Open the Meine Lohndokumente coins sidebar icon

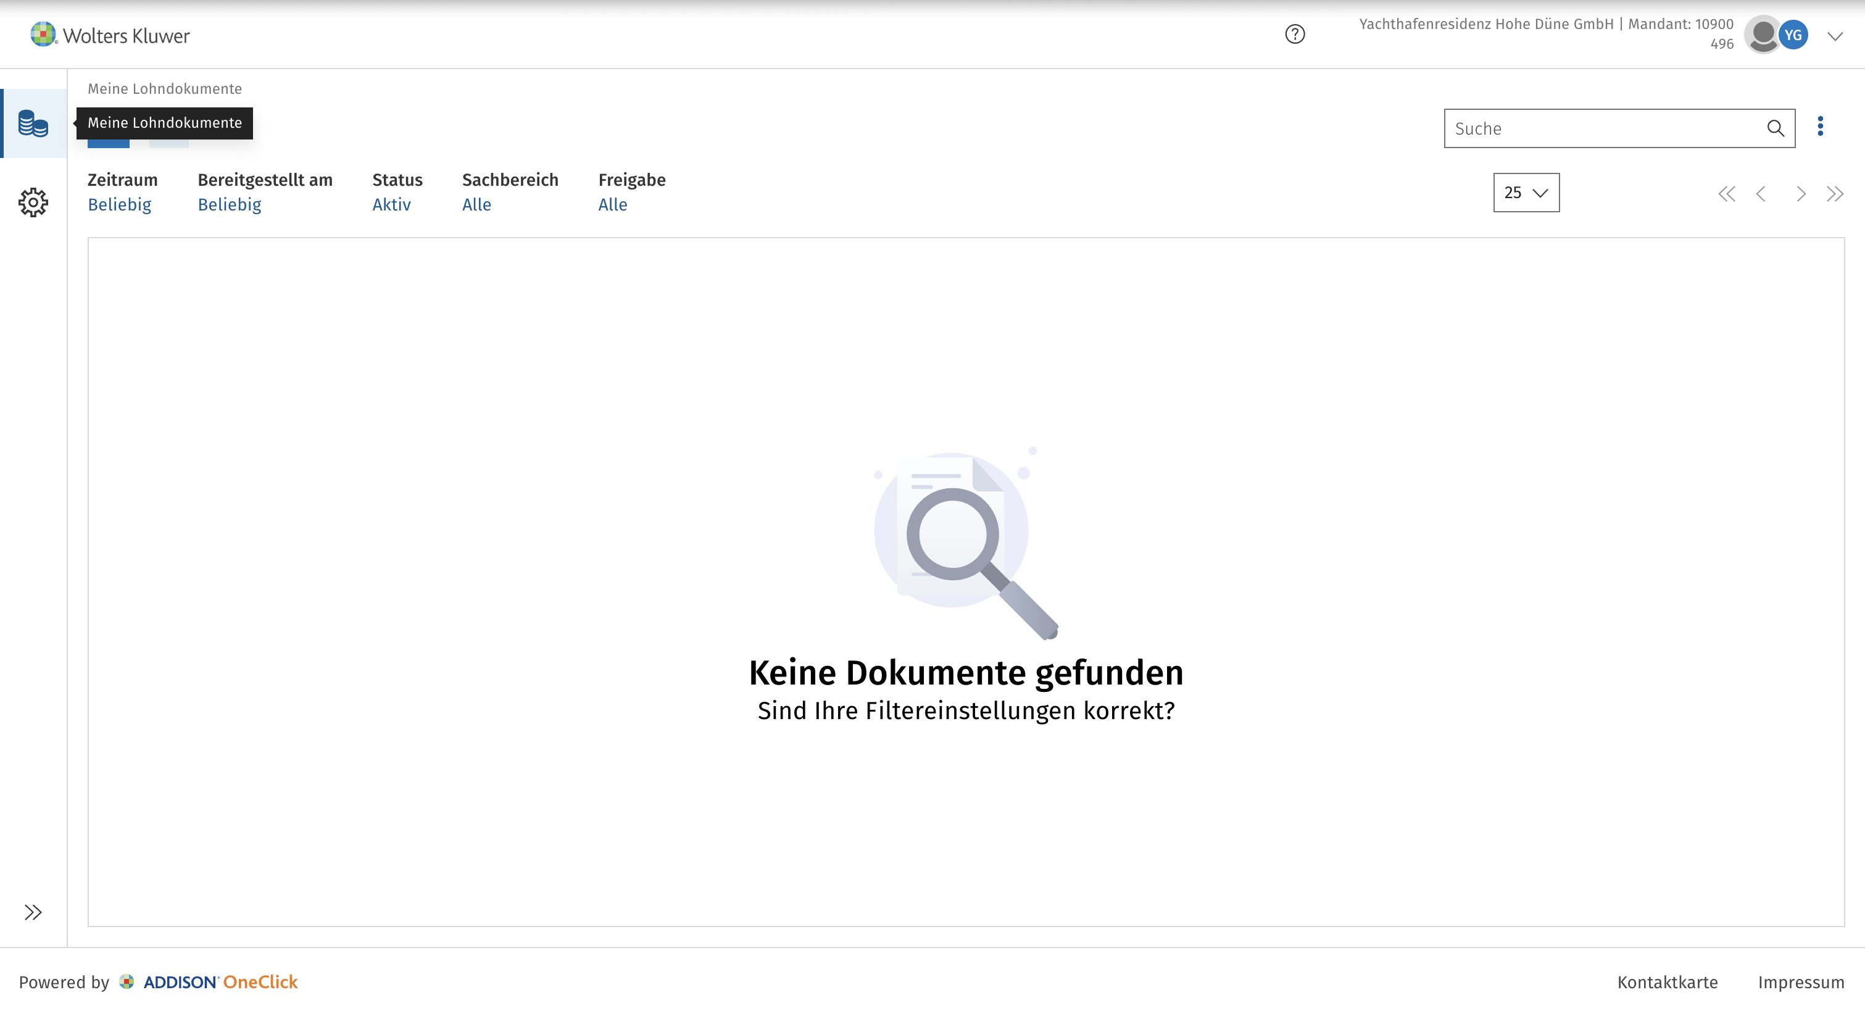click(33, 123)
